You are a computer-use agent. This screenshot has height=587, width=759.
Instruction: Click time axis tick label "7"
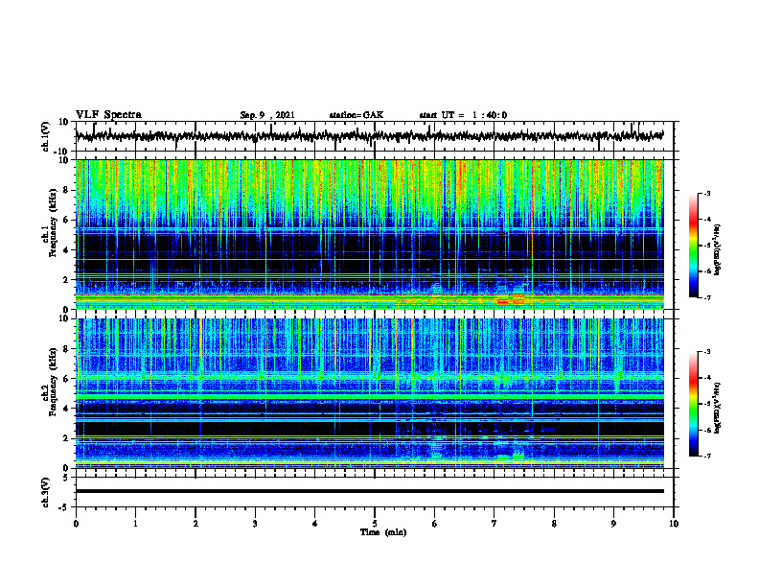(x=494, y=524)
